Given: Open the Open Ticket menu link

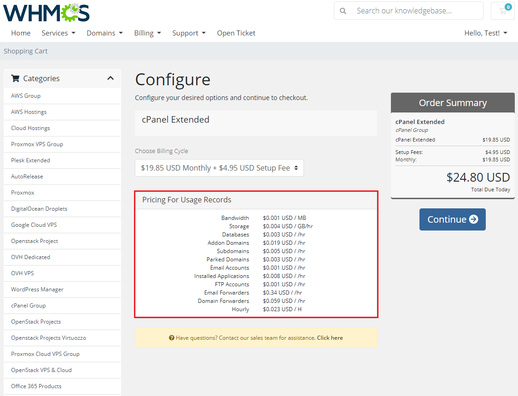Looking at the screenshot, I should pos(236,33).
